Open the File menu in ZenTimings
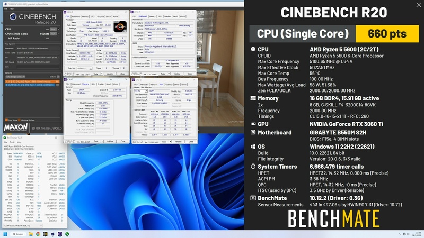Image resolution: width=424 pixels, height=238 pixels. click(x=5, y=142)
